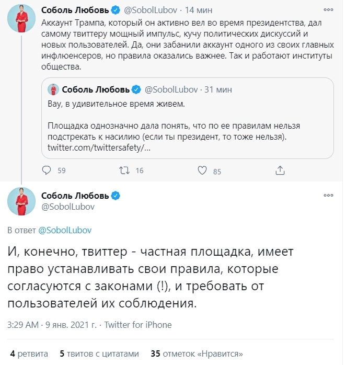The image size is (346, 365).
Task: Retweet the first tweet with 16 retweets
Action: 124,170
